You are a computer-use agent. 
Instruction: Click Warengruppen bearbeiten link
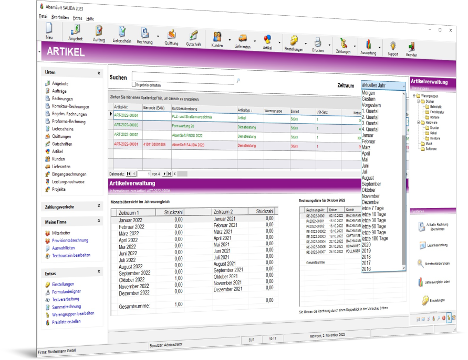point(73,314)
